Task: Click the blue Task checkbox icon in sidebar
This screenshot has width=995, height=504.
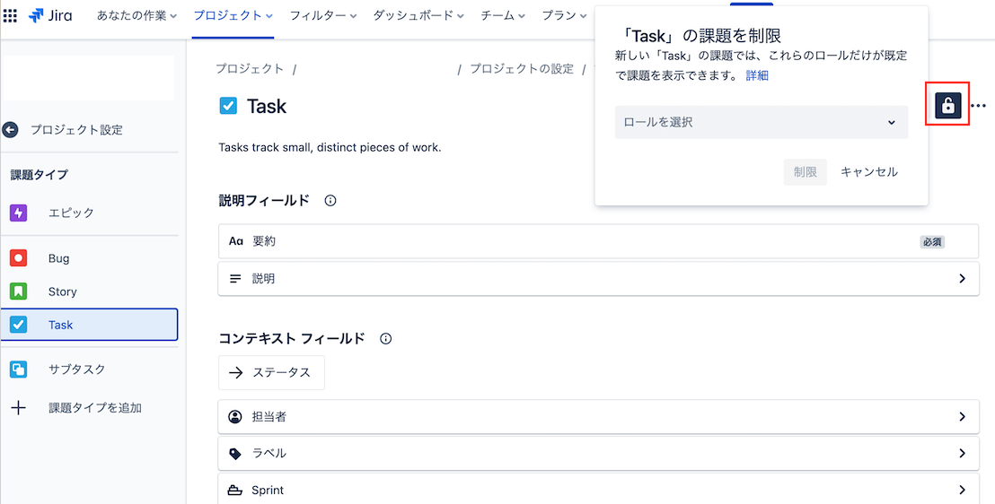Action: coord(18,325)
